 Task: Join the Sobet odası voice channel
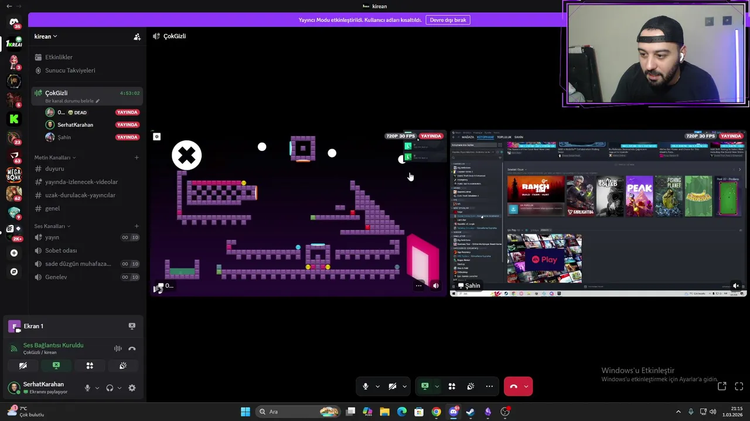click(x=87, y=250)
